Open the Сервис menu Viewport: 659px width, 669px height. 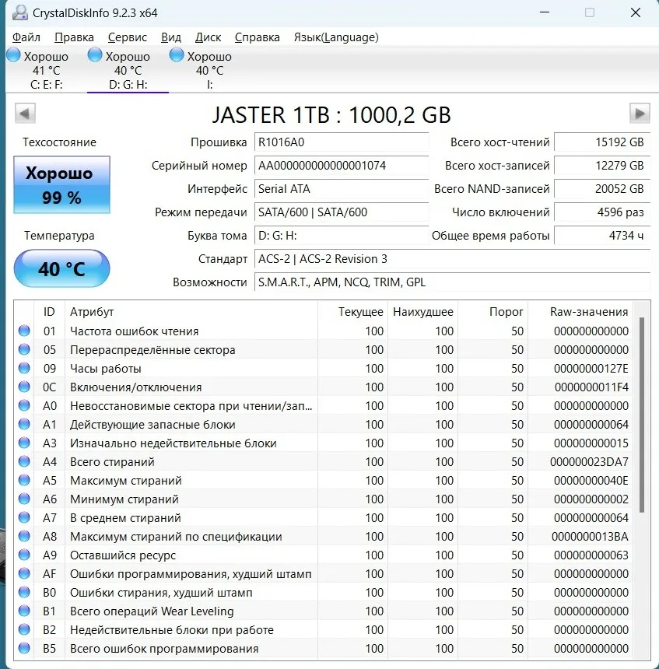tap(128, 37)
